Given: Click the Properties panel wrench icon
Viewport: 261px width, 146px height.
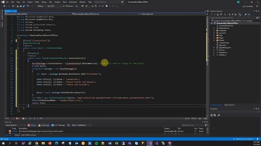Looking at the screenshot, I should pyautogui.click(x=219, y=115).
